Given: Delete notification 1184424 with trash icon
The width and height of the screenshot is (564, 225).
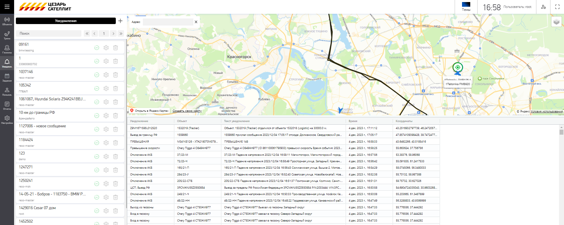Looking at the screenshot, I should [116, 143].
